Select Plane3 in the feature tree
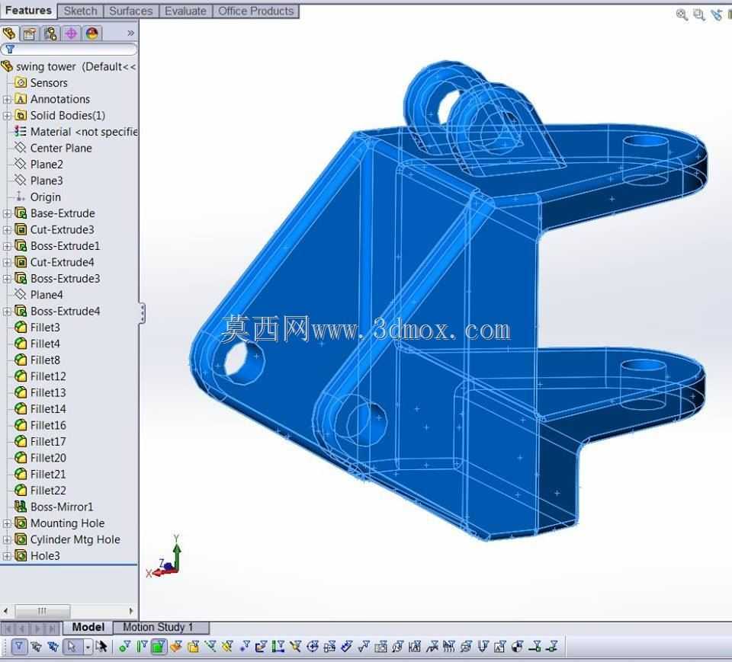 [39, 181]
